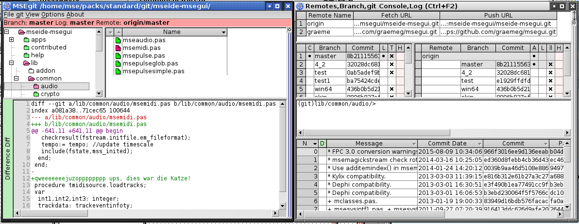
Task: Click the mseaudio.pas file icon
Action: pyautogui.click(x=118, y=40)
